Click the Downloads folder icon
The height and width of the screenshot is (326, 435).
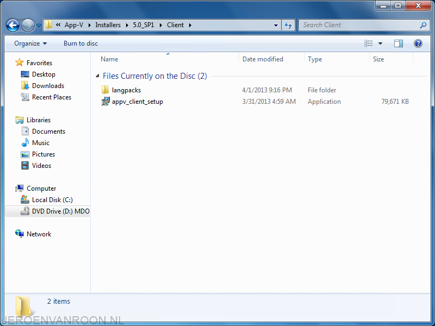point(25,85)
